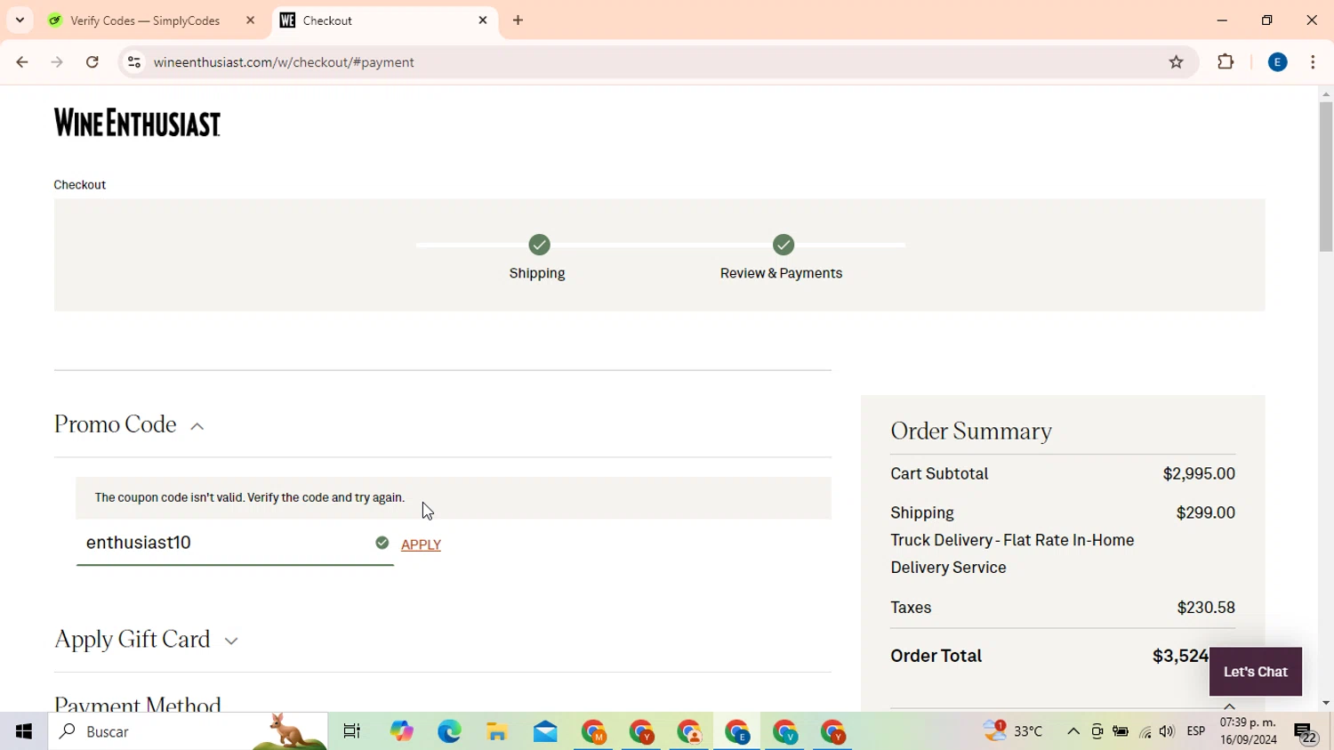Apply the promo code with APPLY link

click(x=421, y=544)
